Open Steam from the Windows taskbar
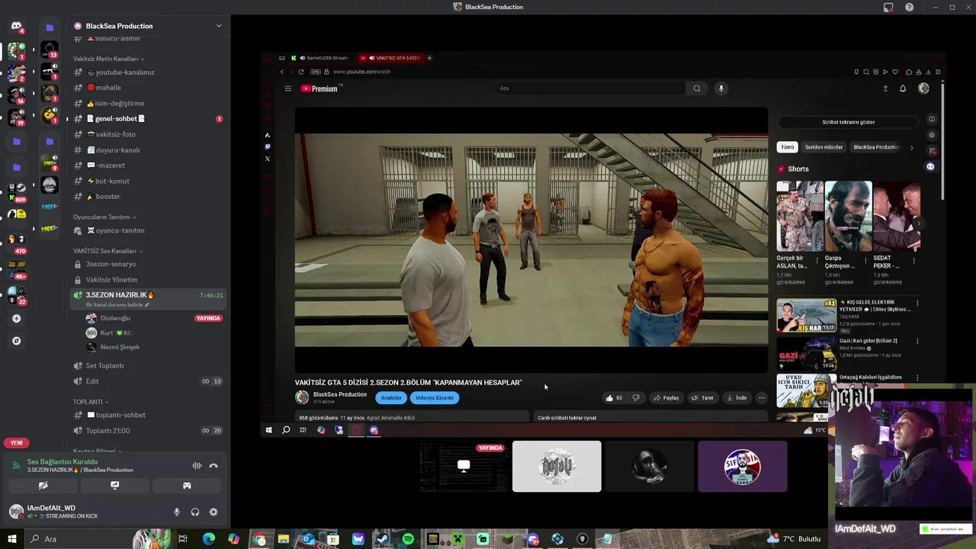The image size is (976, 549). coord(383,539)
